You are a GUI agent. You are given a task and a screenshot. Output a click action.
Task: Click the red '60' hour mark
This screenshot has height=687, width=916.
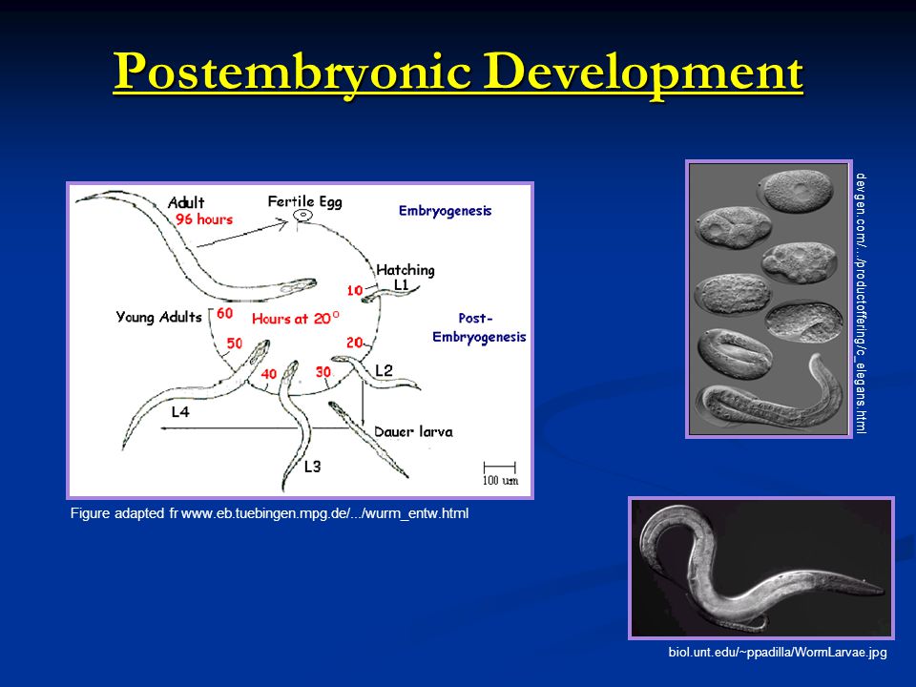(225, 313)
